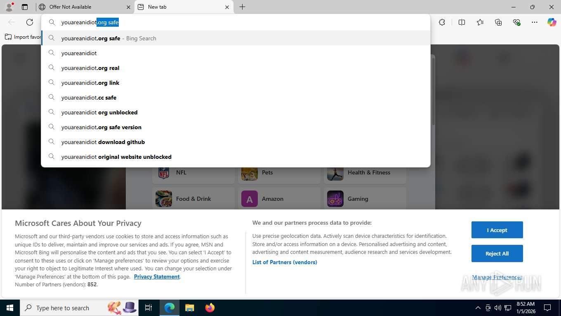Select the New tab tab
The image size is (561, 316).
click(x=184, y=7)
